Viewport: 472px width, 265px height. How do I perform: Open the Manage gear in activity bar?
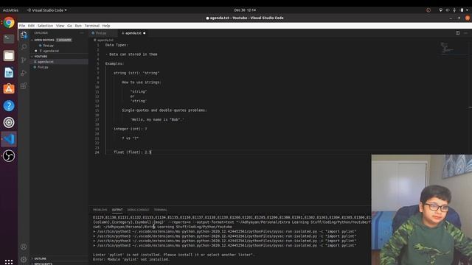tap(24, 259)
